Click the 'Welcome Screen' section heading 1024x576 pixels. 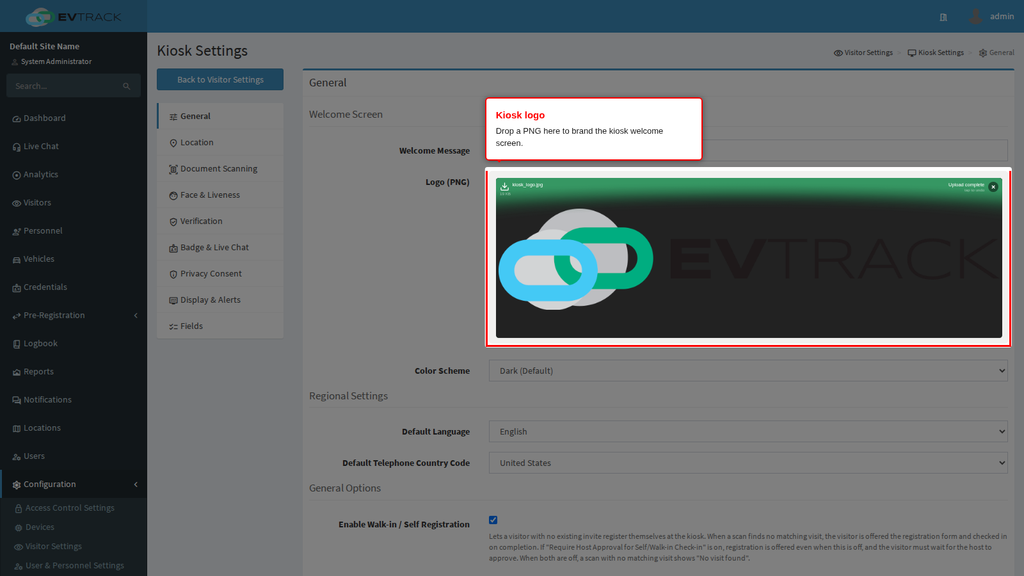[346, 115]
